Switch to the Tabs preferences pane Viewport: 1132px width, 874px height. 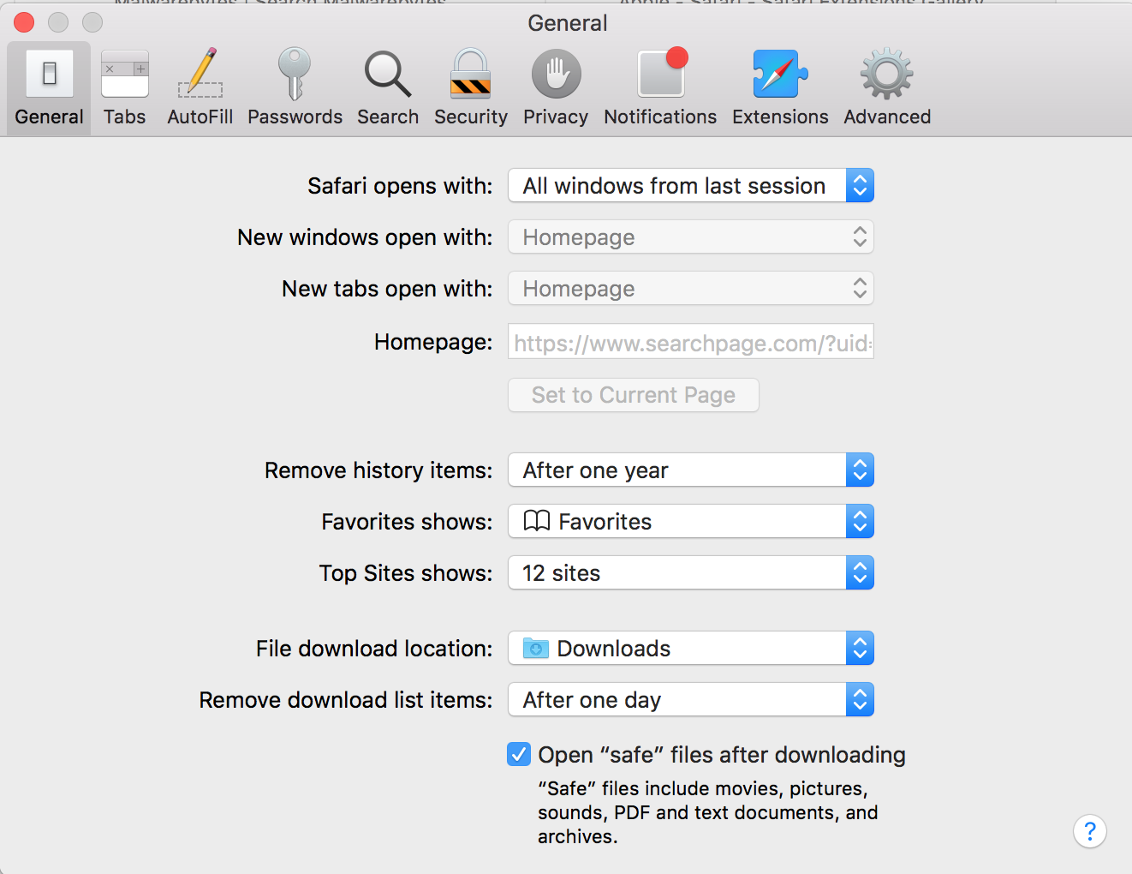(x=125, y=88)
